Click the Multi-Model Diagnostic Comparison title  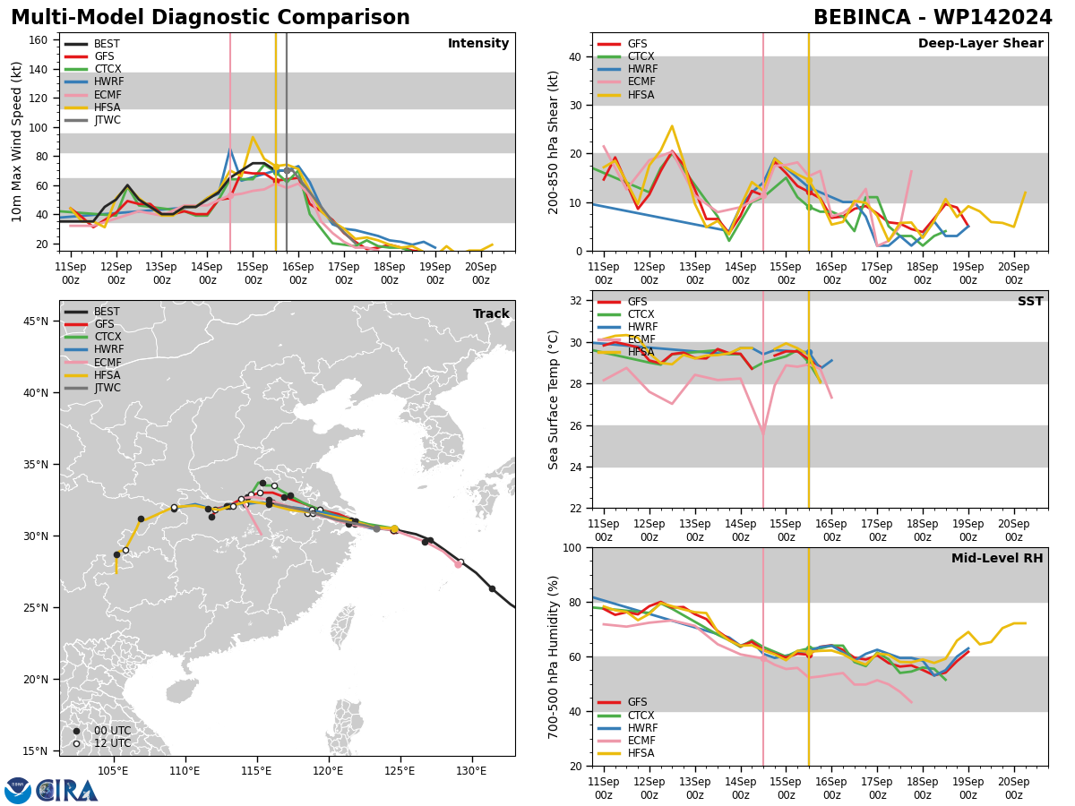(x=211, y=18)
